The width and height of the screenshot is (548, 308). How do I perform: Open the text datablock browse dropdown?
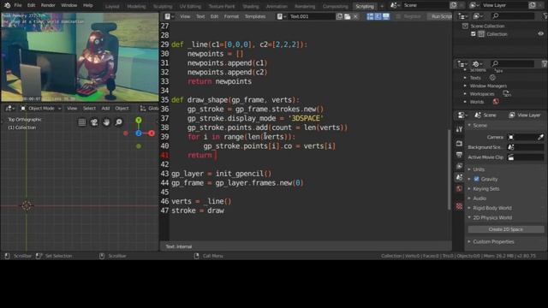pyautogui.click(x=282, y=16)
